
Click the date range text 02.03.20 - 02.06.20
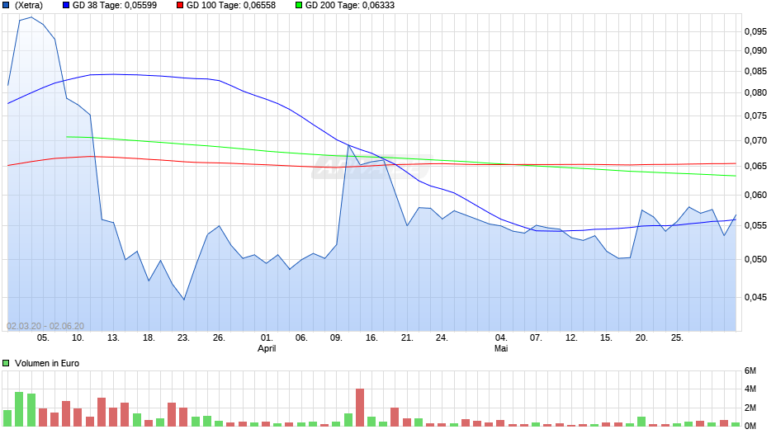point(45,326)
